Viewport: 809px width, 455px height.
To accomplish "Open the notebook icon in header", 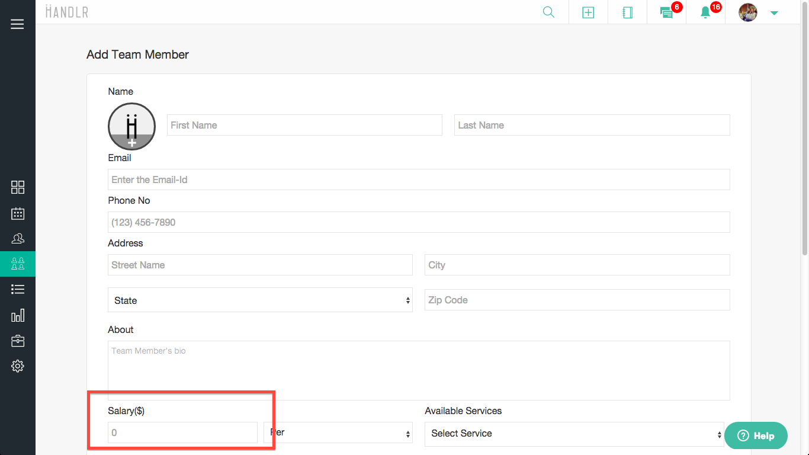I will (x=627, y=12).
